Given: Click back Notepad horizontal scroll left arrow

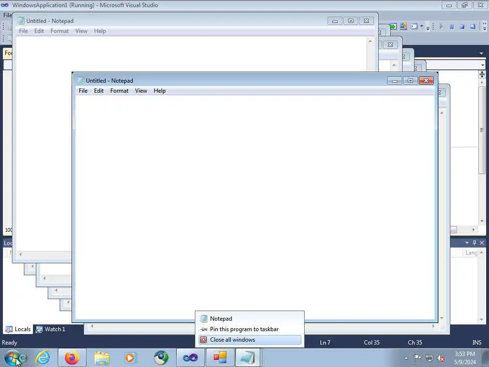Looking at the screenshot, I should [21, 254].
